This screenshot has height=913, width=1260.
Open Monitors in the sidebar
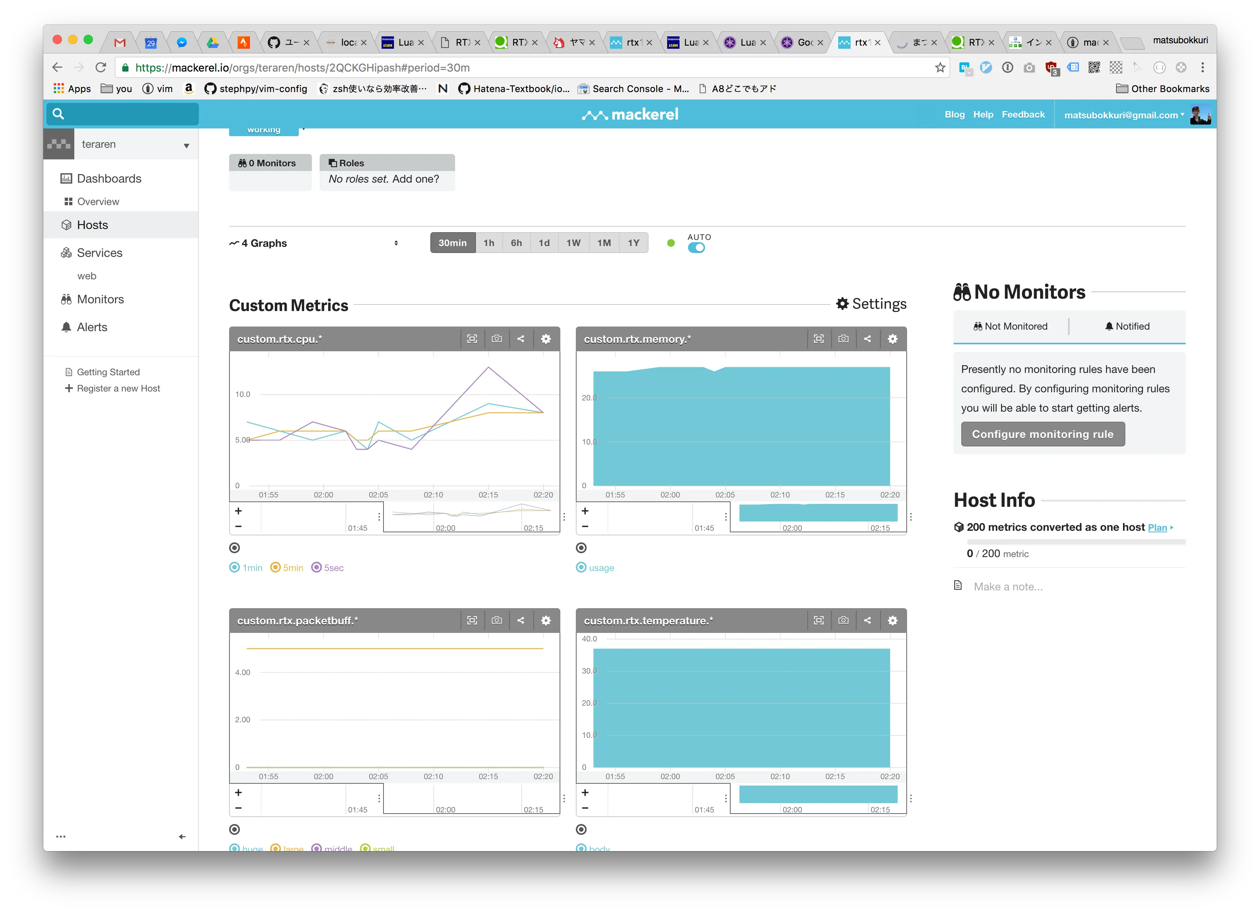100,299
